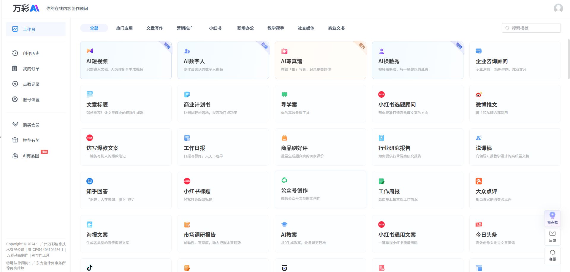Click the 商品刷好评 bag icon
This screenshot has height=272, width=570.
click(x=284, y=138)
